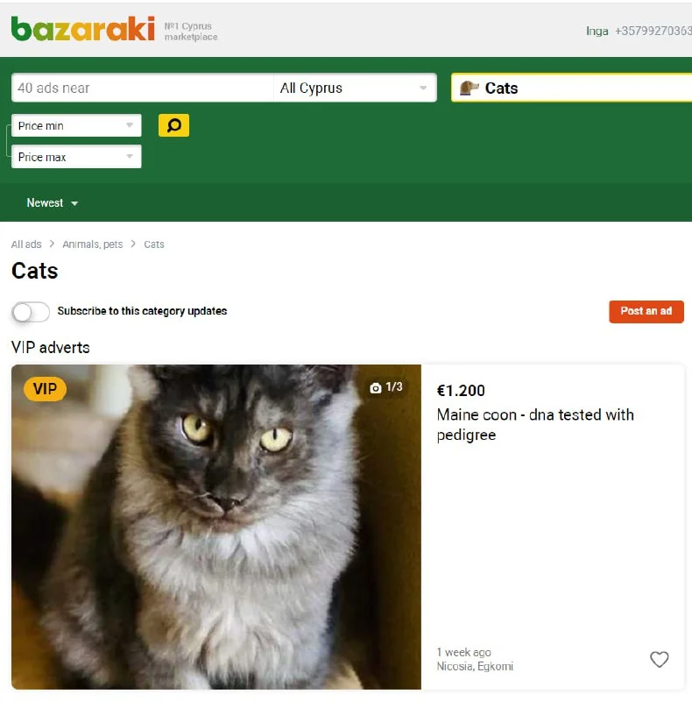Click the 40 ads near search field
The height and width of the screenshot is (701, 692).
tap(143, 88)
